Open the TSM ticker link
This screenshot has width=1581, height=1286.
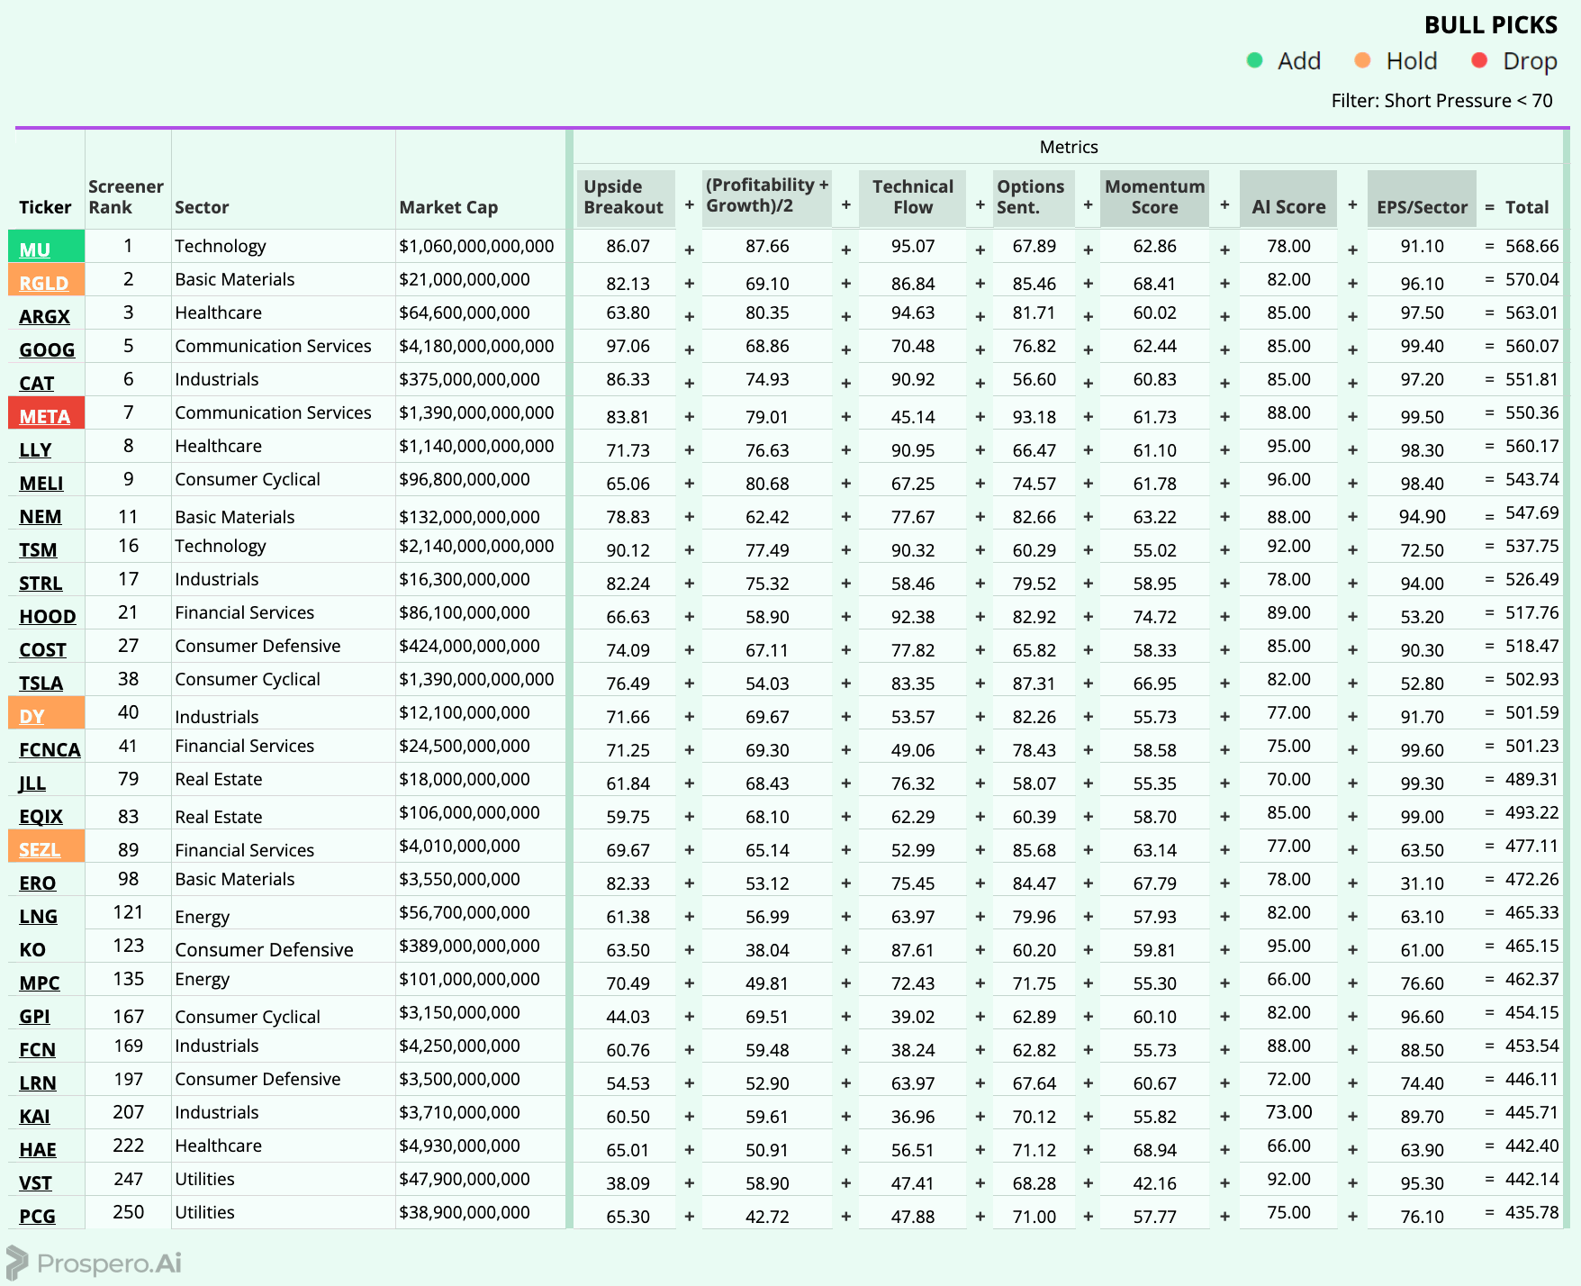click(38, 549)
